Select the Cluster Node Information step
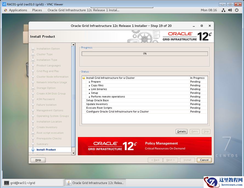This screenshot has width=244, height=188. click(x=52, y=77)
